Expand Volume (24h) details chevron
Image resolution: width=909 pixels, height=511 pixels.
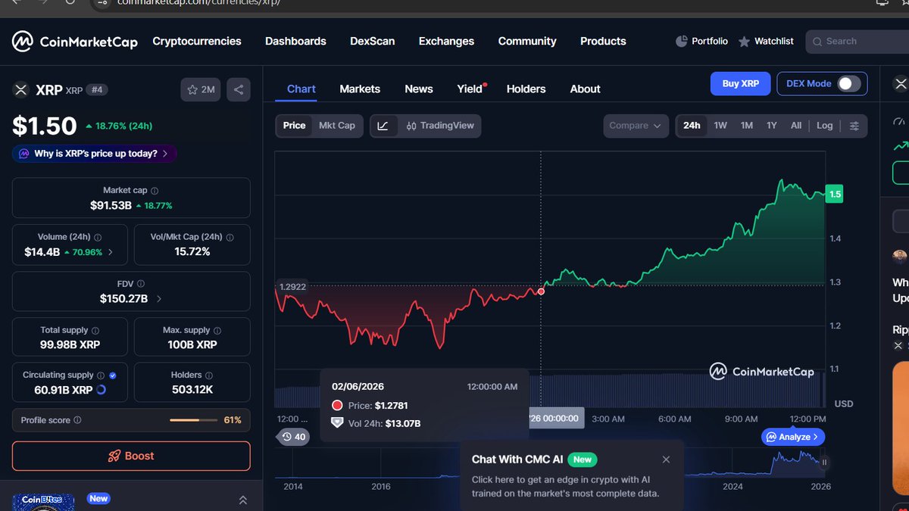pos(111,252)
